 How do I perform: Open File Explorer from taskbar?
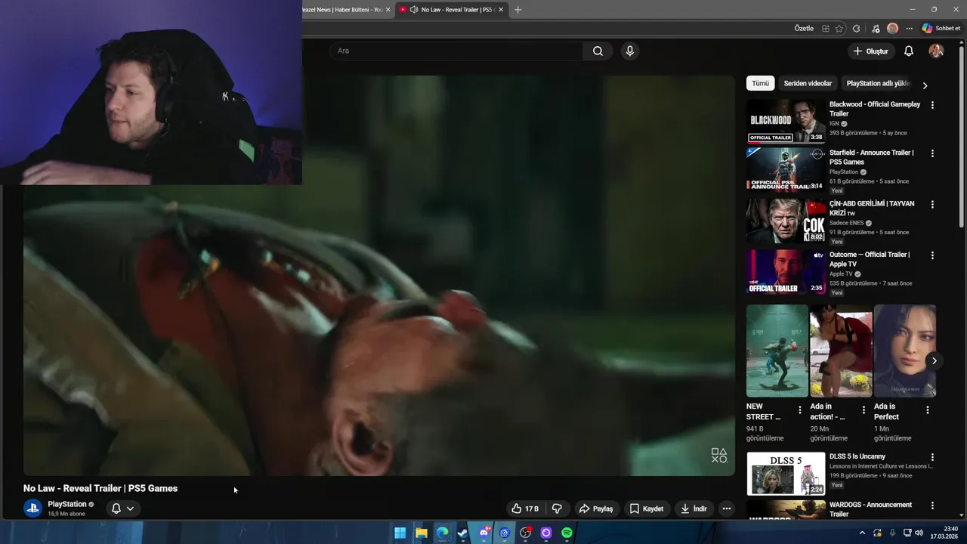(x=422, y=533)
